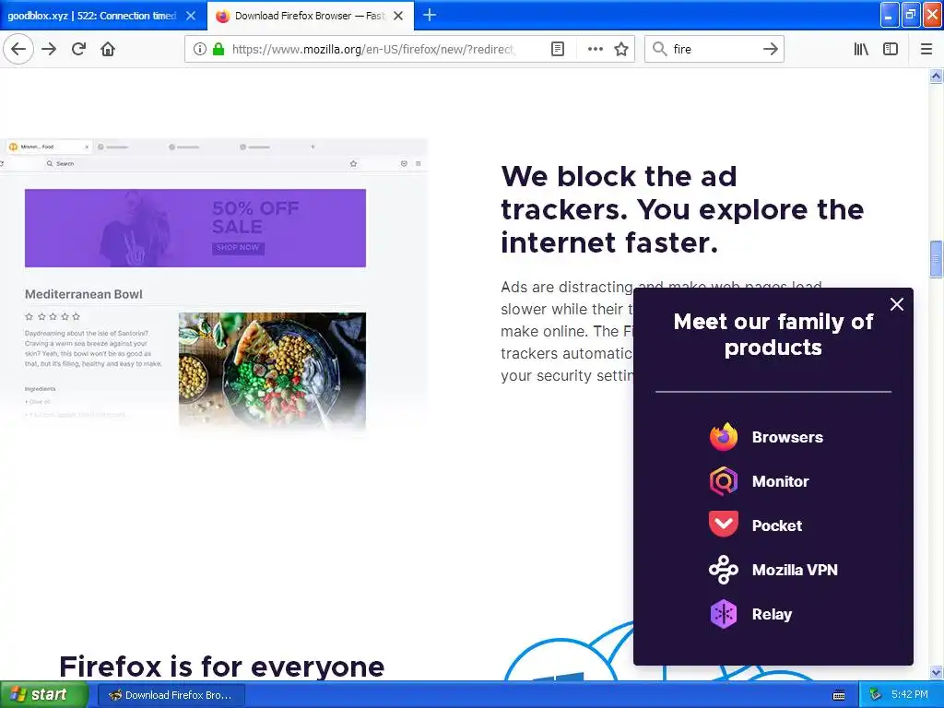The image size is (944, 708).
Task: Switch to the goodblox.xyz tab
Action: click(91, 16)
